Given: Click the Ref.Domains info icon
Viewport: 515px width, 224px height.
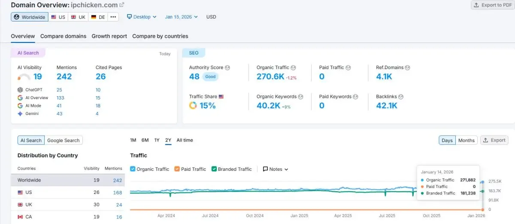Looking at the screenshot, I should tap(407, 68).
